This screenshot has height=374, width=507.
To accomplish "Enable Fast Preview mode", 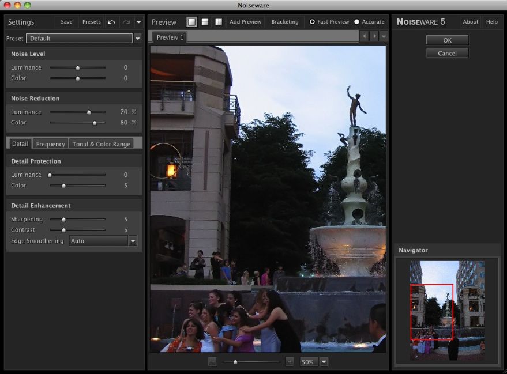I will (x=312, y=22).
